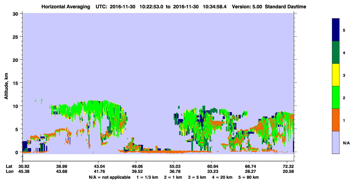Click the yellow colorbar segment labeled 3

(x=336, y=75)
